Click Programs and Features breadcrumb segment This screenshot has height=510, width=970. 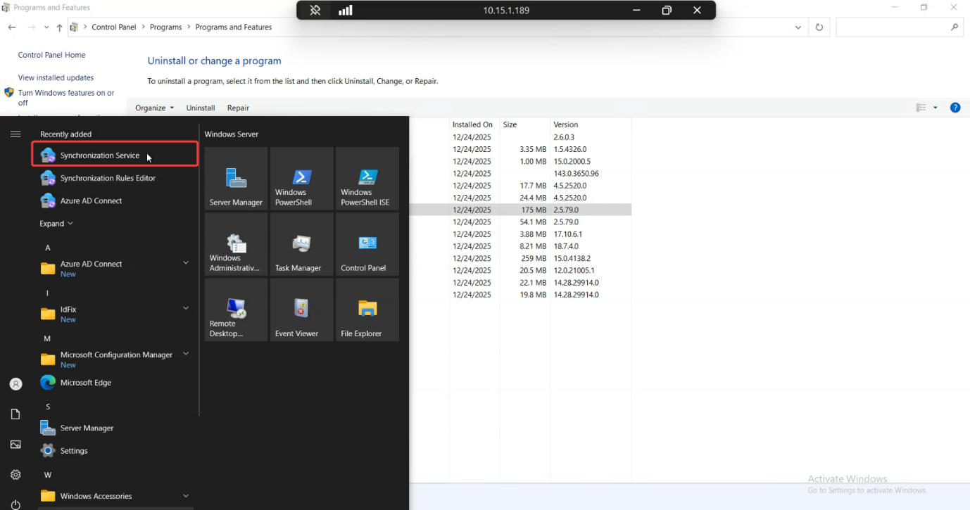pos(234,27)
